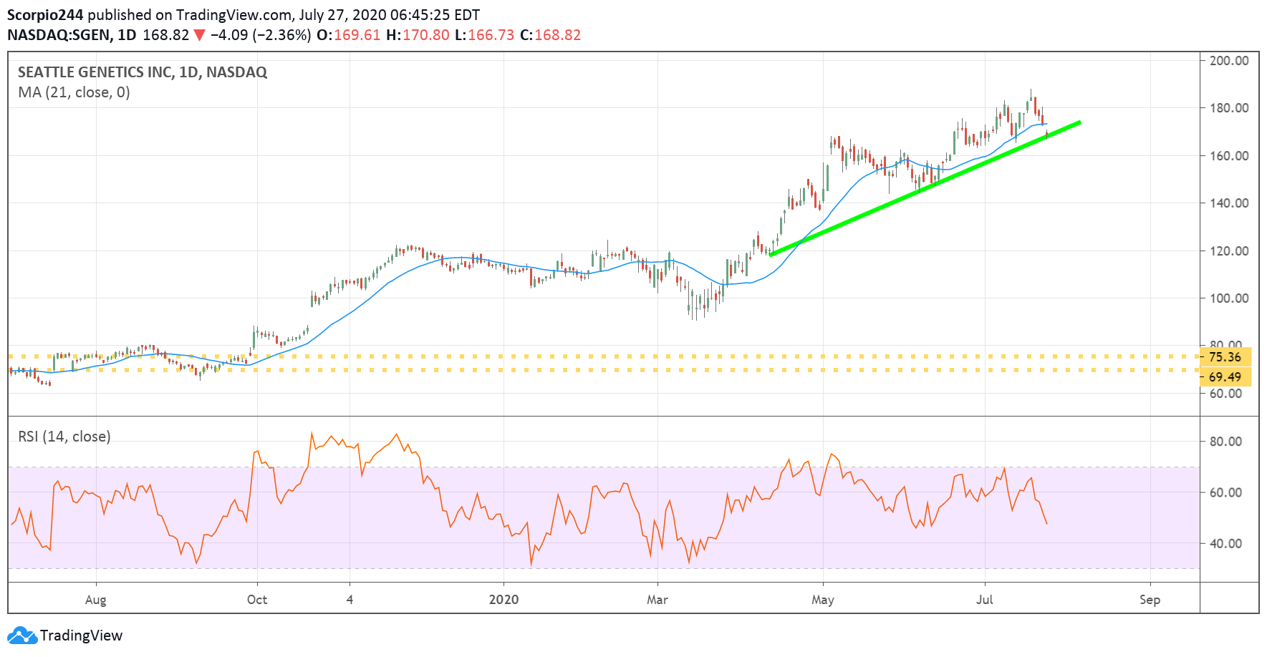This screenshot has height=657, width=1267.
Task: Click the −4.09 (−2.36%) change value
Action: [261, 35]
